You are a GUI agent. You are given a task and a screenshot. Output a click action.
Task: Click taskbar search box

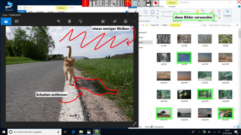click(34, 132)
